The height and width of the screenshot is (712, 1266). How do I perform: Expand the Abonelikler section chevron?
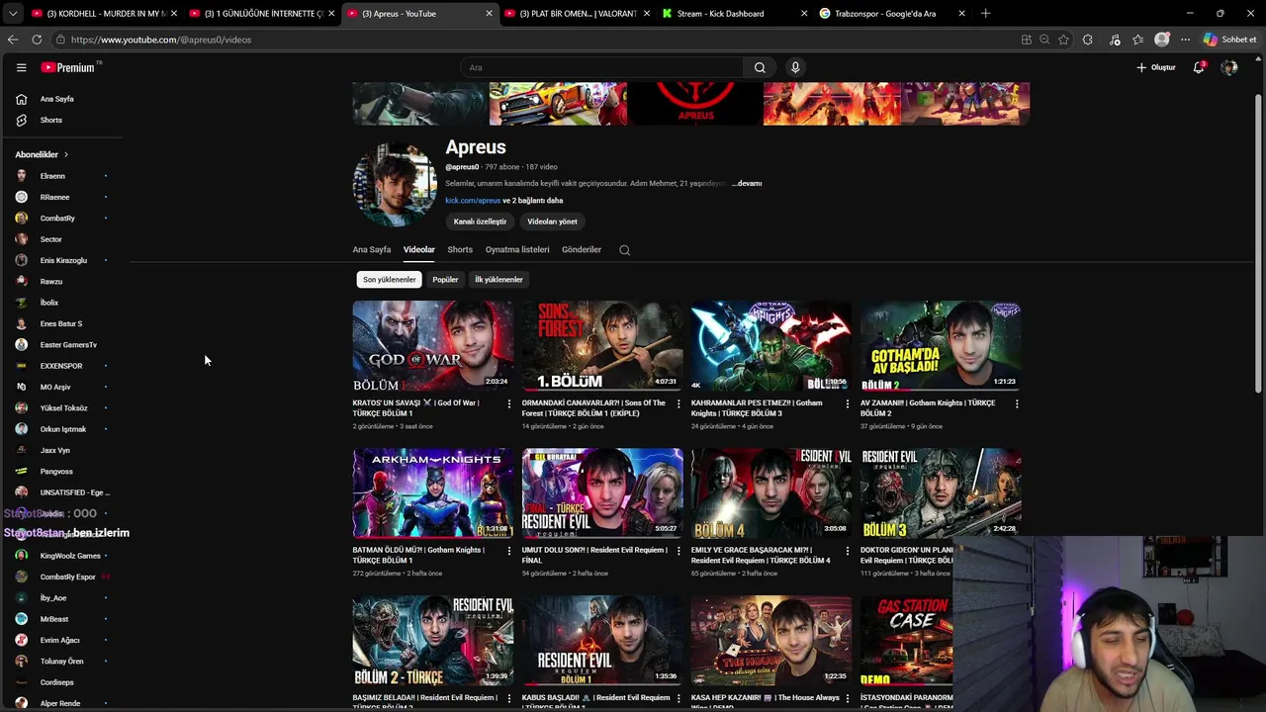[x=66, y=154]
